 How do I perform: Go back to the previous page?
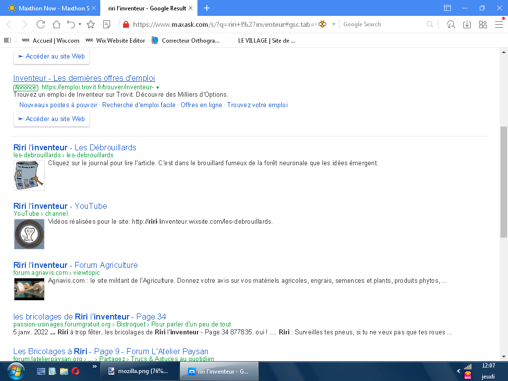pyautogui.click(x=9, y=24)
